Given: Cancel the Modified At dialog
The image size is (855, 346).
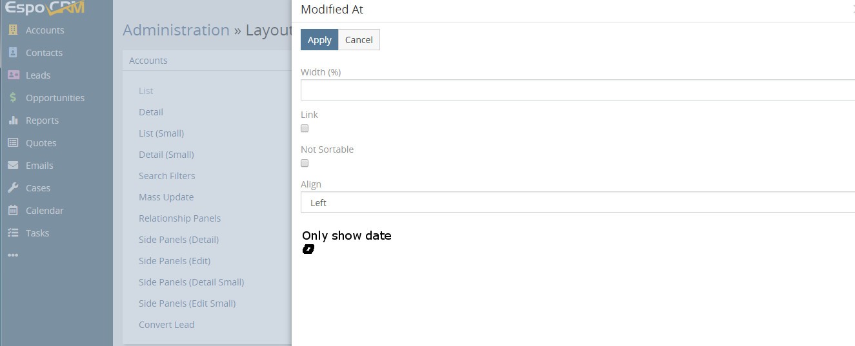Looking at the screenshot, I should coord(359,40).
